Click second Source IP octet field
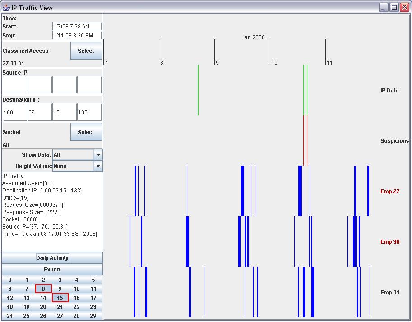The image size is (412, 322). pos(40,84)
